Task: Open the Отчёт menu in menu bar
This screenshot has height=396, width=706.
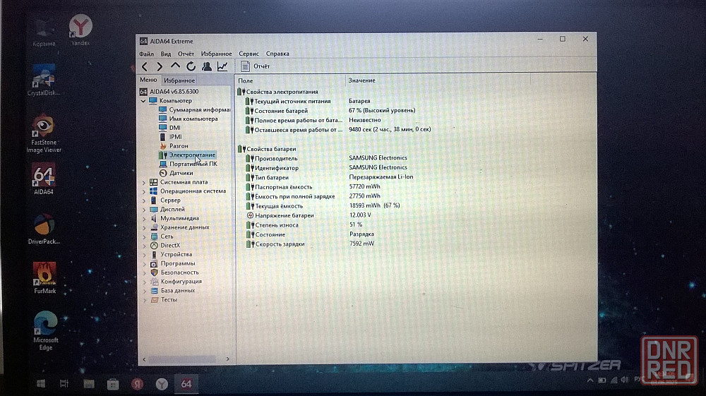Action: [x=186, y=54]
